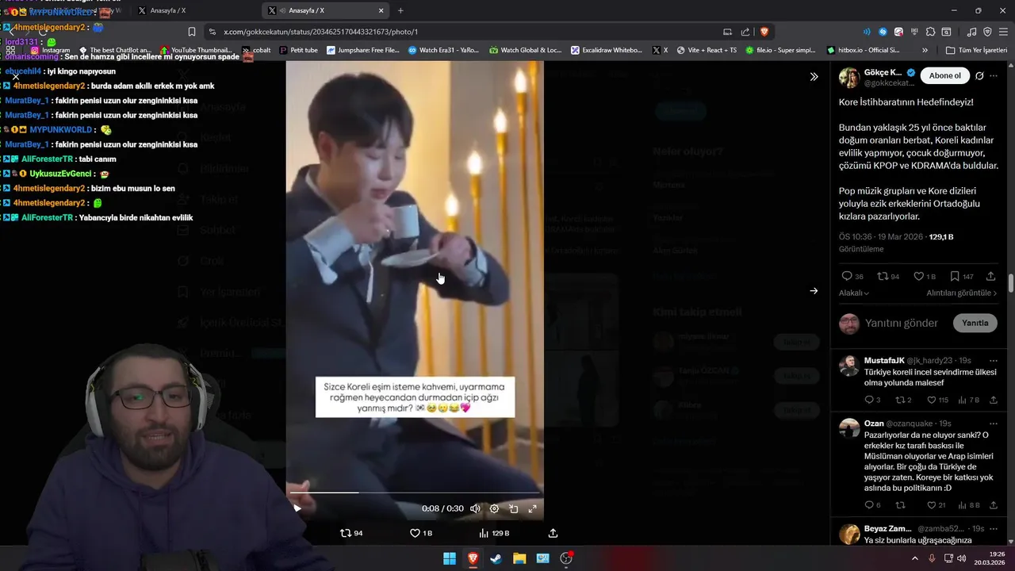
Task: Open hitbox.io bookmark
Action: (863, 50)
